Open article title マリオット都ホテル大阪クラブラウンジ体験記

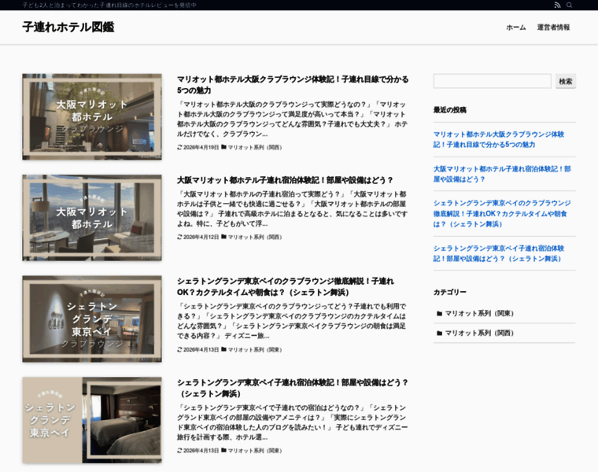(x=293, y=85)
